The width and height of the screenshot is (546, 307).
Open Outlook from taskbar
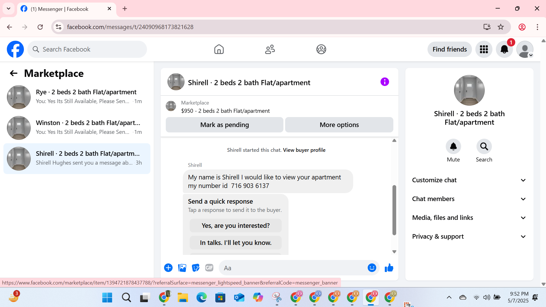click(x=239, y=298)
